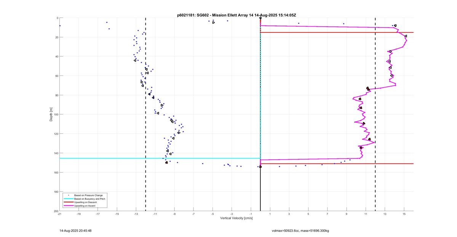
Task: Click the y-axis tick label '180'
Action: click(56, 192)
